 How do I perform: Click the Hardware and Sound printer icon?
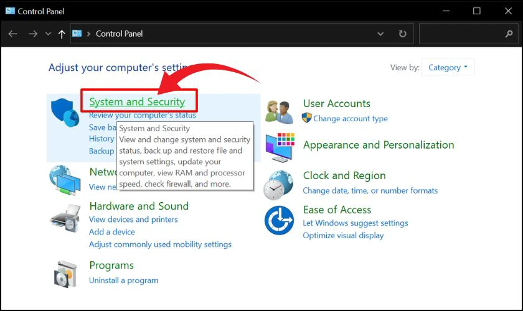coord(65,219)
